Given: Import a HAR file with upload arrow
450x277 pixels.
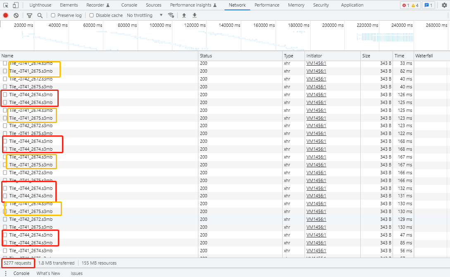Looking at the screenshot, I should point(184,16).
